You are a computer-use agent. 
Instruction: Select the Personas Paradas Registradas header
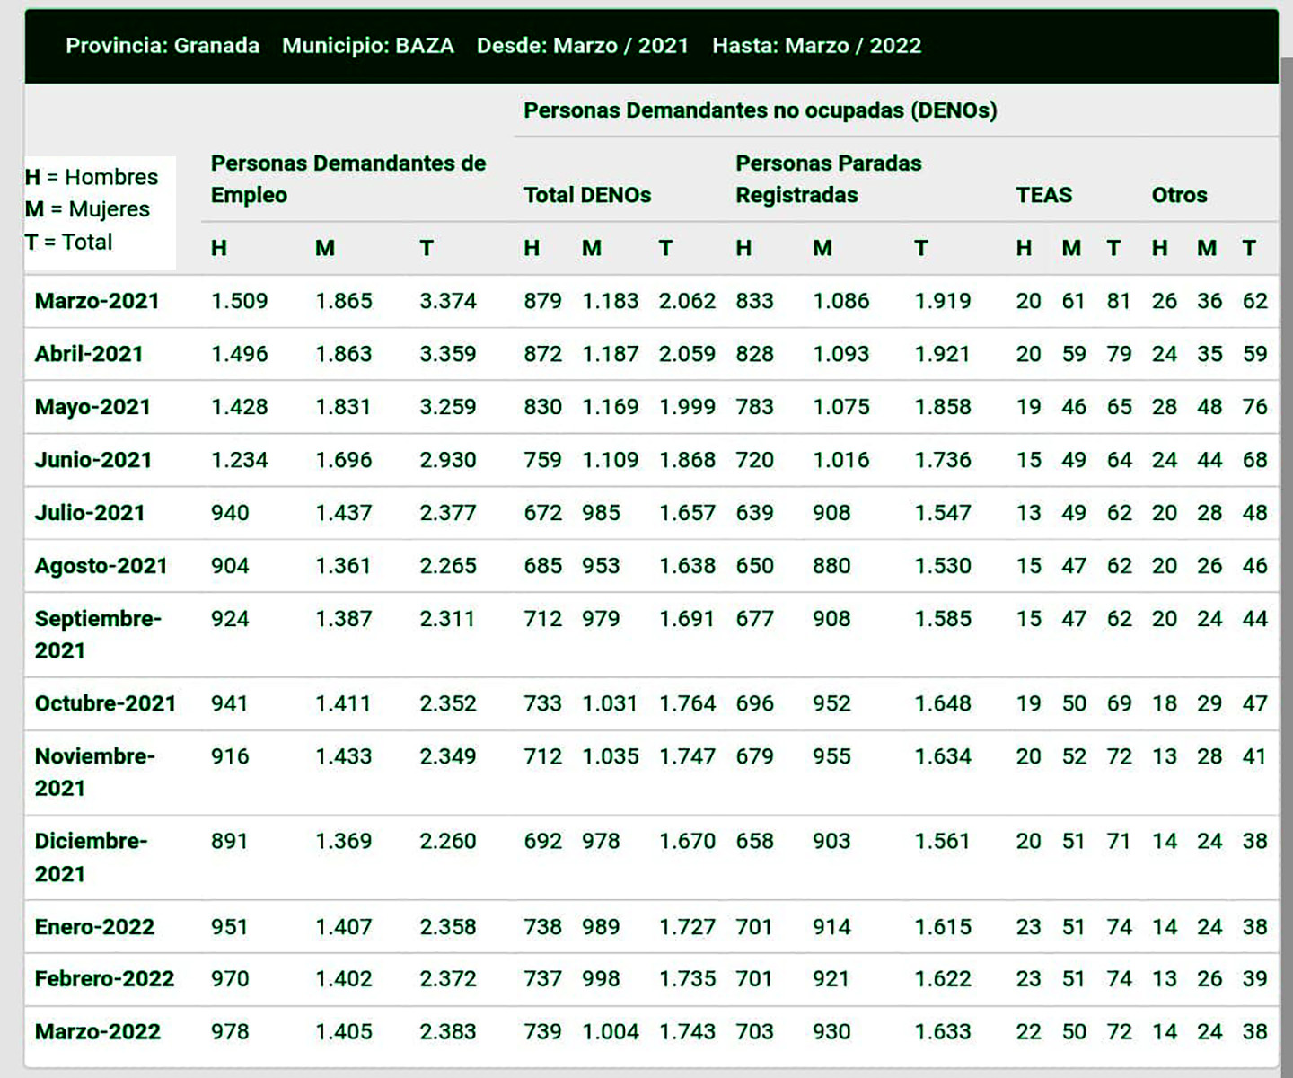coord(828,179)
